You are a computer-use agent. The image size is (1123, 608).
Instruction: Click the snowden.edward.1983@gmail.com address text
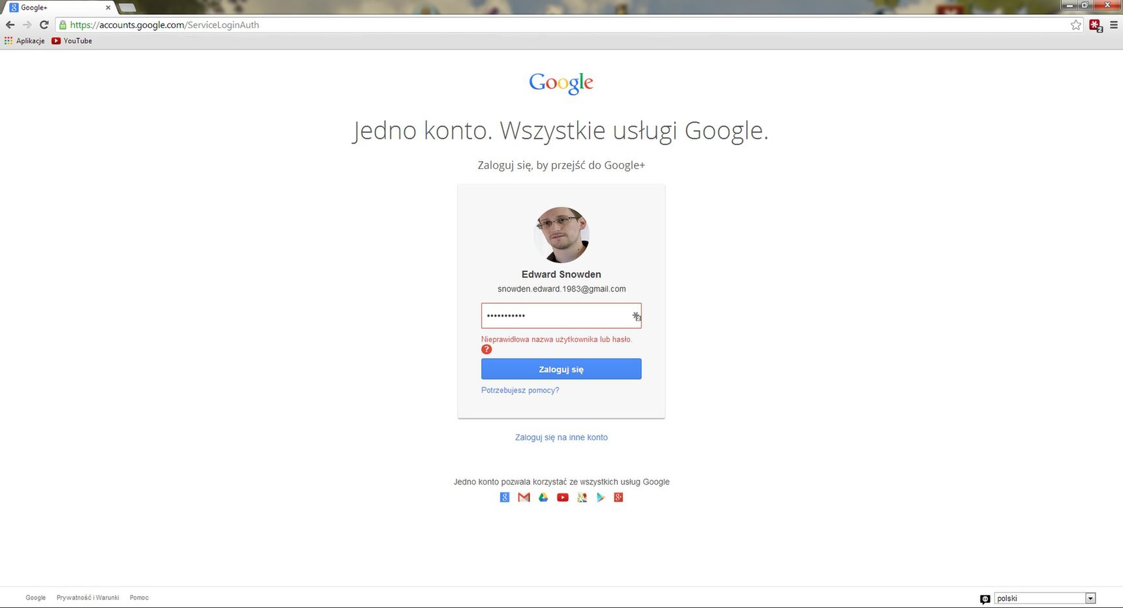(x=561, y=289)
